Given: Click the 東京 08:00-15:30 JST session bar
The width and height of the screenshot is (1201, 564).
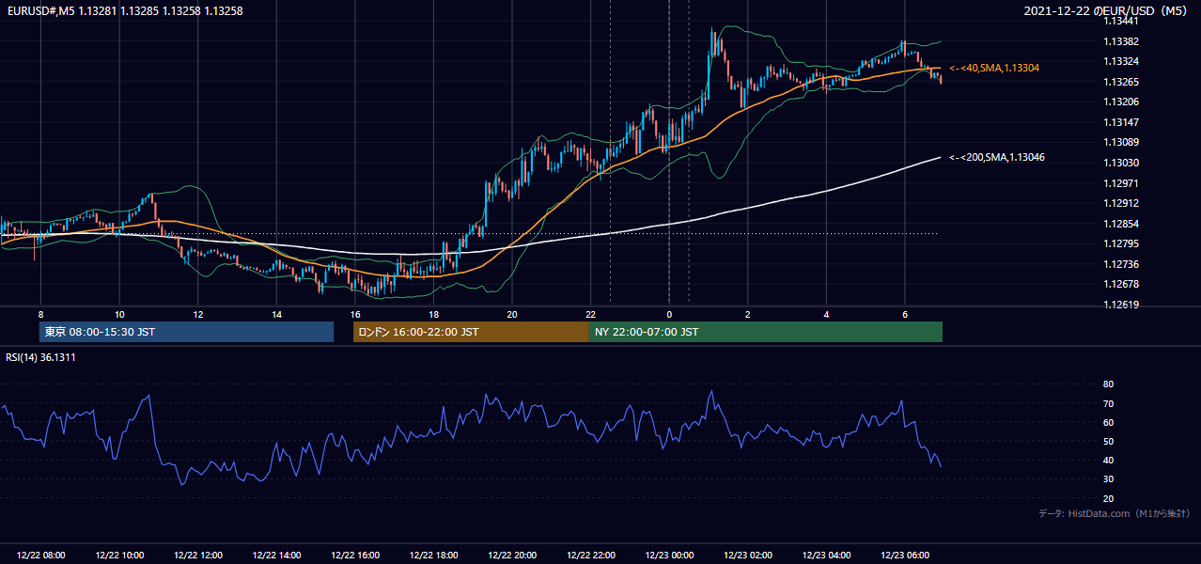Looking at the screenshot, I should click(x=187, y=332).
